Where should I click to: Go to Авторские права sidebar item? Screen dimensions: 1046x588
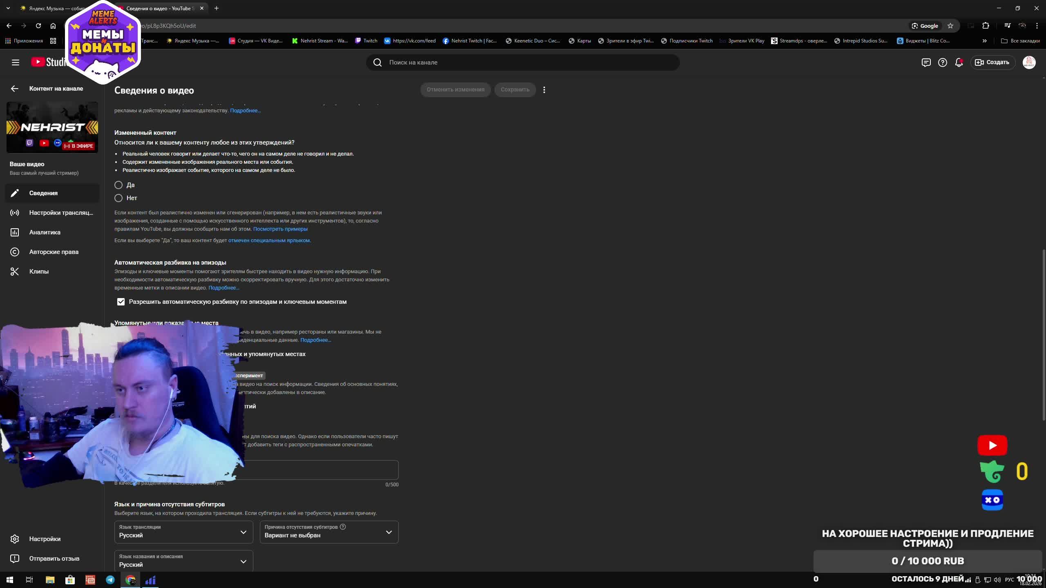54,252
